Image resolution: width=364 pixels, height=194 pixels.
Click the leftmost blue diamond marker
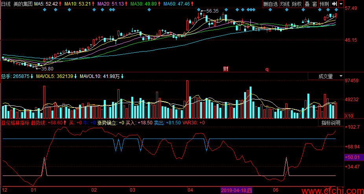(45, 10)
